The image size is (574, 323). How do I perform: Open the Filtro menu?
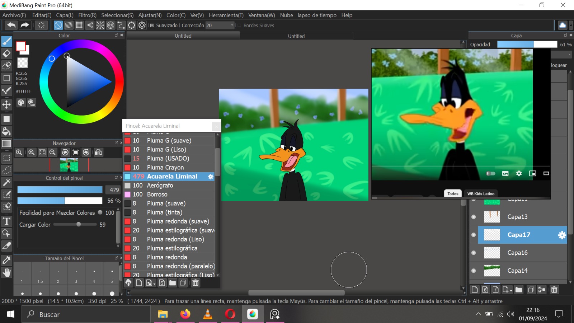[87, 15]
